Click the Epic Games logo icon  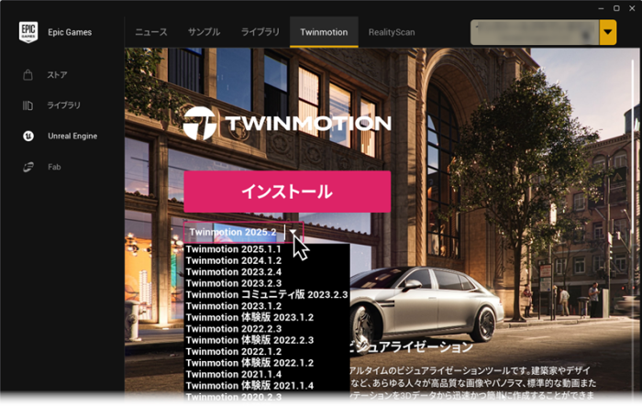(x=28, y=32)
